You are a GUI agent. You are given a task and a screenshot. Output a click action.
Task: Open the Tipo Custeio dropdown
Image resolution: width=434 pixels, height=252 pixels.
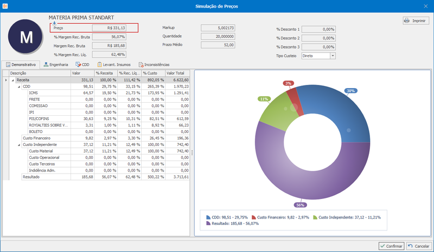click(333, 56)
